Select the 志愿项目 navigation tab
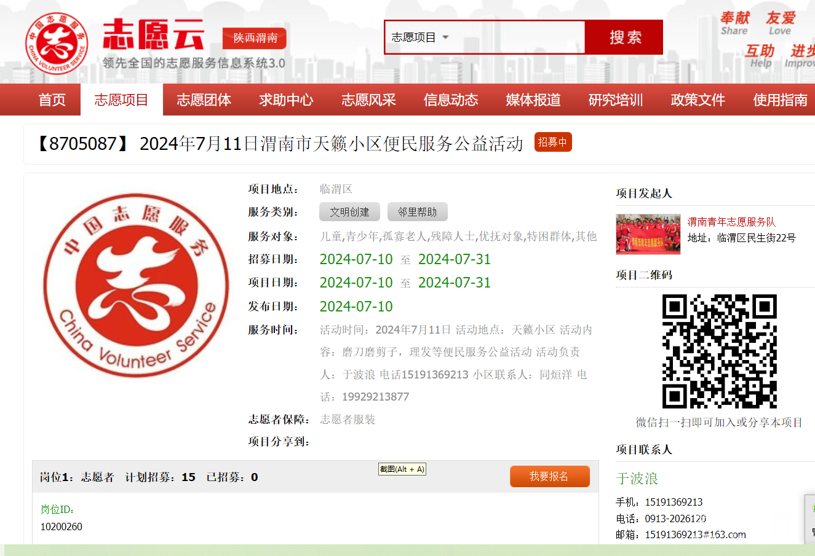Viewport: 815px width, 556px height. point(121,100)
